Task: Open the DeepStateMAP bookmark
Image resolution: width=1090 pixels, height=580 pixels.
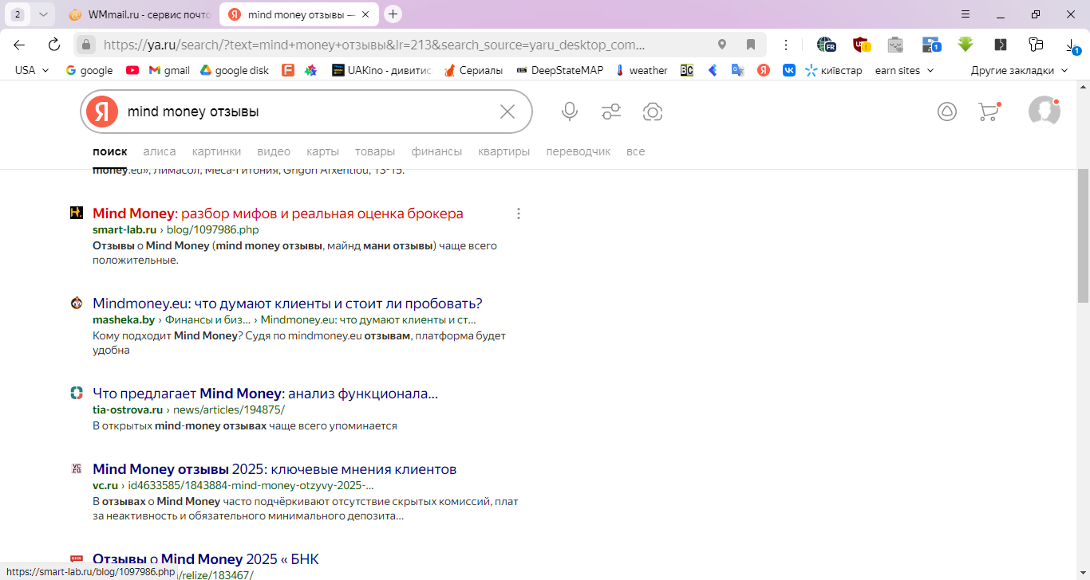Action: 560,70
